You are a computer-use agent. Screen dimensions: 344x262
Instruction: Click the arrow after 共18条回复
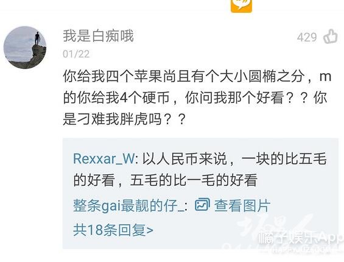[150, 230]
